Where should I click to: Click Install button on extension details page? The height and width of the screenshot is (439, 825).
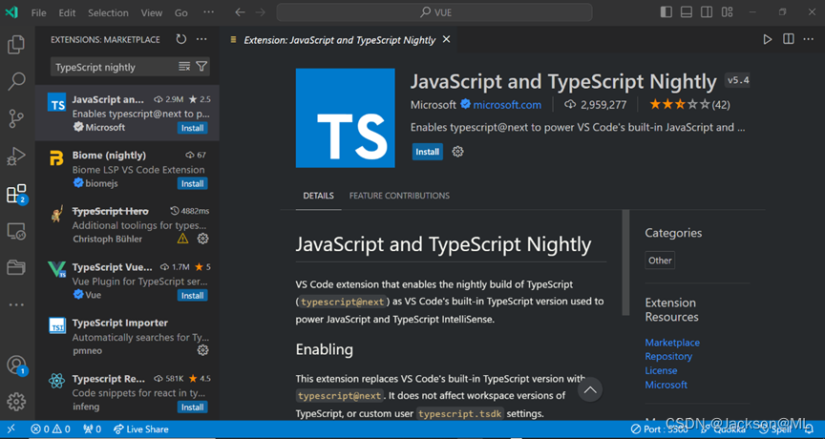tap(427, 152)
